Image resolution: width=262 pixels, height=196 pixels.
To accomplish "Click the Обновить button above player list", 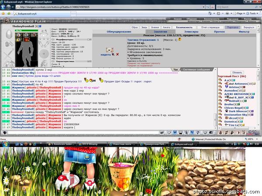I will [237, 72].
